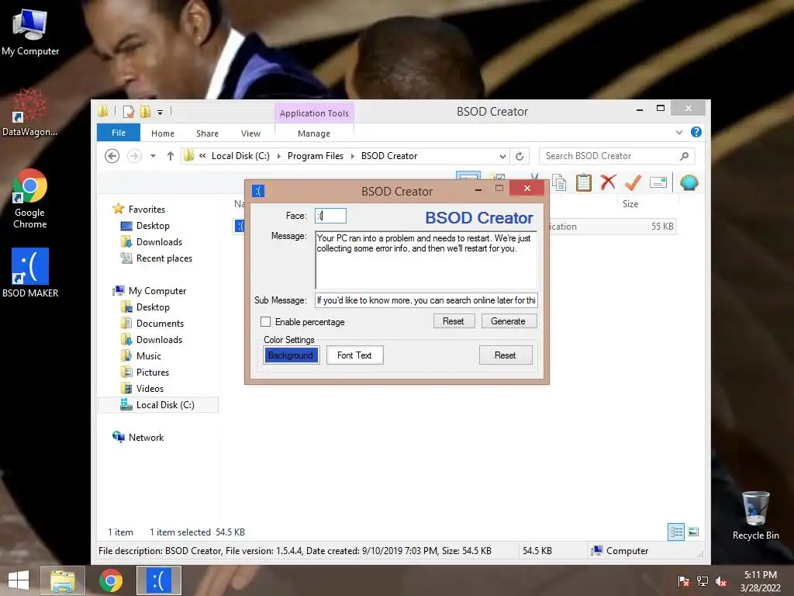Screen dimensions: 794x596
Task: Click the orange checkmark icon in Explorer toolbar
Action: tap(633, 182)
